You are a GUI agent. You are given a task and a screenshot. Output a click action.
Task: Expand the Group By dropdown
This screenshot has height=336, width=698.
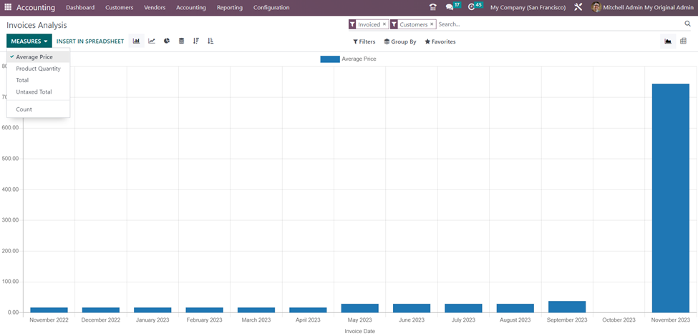(399, 42)
